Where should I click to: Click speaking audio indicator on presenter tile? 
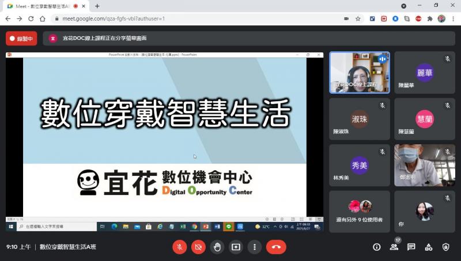(382, 59)
